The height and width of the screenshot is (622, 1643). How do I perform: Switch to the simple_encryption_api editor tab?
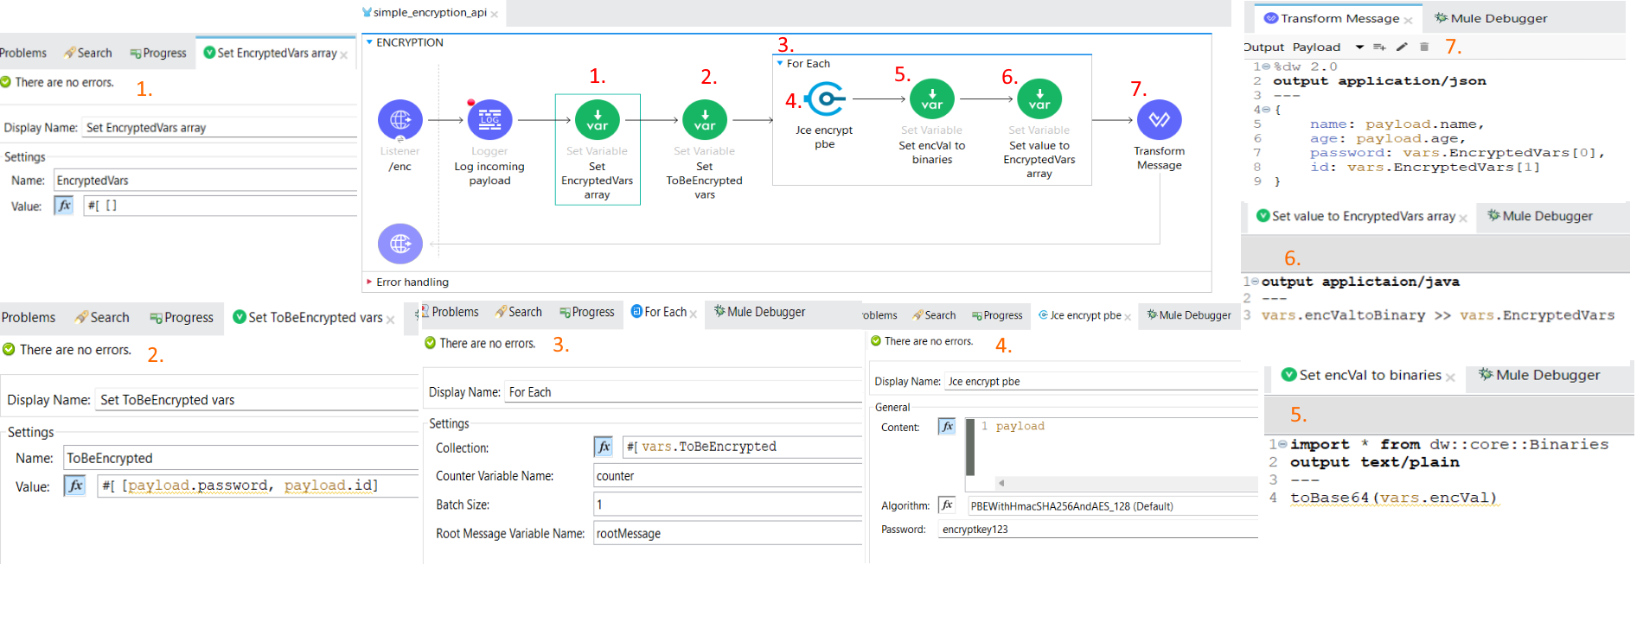click(x=430, y=13)
